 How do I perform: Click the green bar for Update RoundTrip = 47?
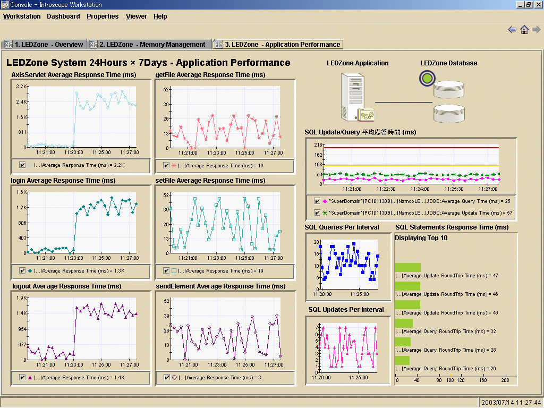[x=408, y=267]
